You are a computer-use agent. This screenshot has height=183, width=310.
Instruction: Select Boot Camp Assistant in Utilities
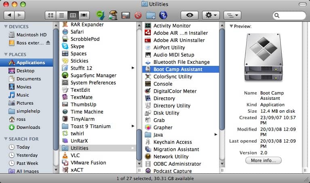177,69
